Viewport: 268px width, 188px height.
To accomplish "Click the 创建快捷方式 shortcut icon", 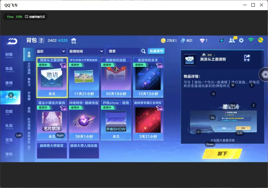I will [x=26, y=17].
